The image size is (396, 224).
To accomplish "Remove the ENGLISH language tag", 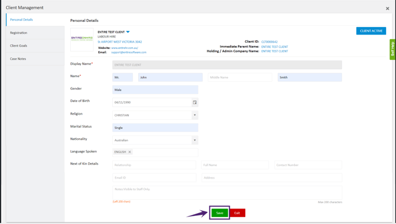I will (130, 152).
